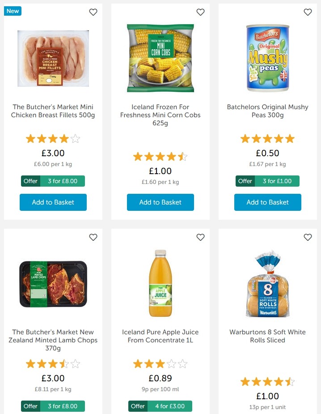The width and height of the screenshot is (321, 414).
Task: Toggle the heart on soft white rolls
Action: coord(308,237)
